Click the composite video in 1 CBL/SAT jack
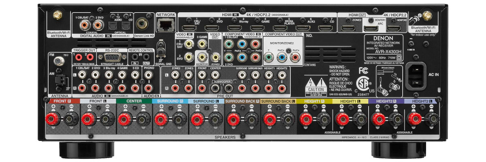 coord(188,44)
